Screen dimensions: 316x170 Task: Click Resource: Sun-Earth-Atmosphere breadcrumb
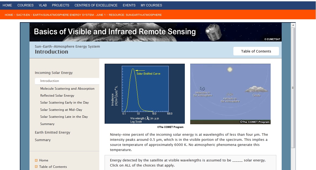tap(135, 15)
